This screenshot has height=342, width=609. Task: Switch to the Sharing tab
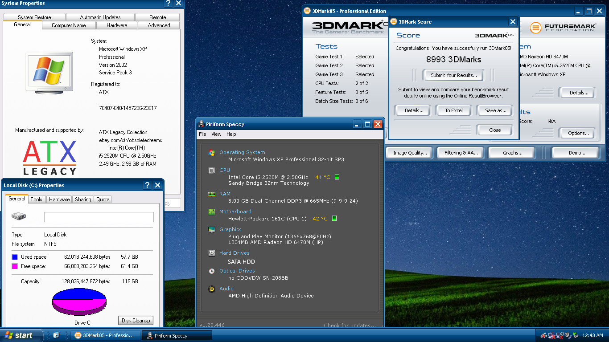click(x=83, y=199)
